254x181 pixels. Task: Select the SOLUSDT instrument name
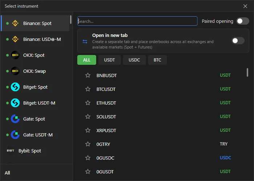[x=106, y=117]
